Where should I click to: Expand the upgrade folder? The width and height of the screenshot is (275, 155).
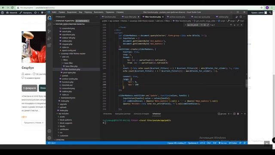(63, 104)
